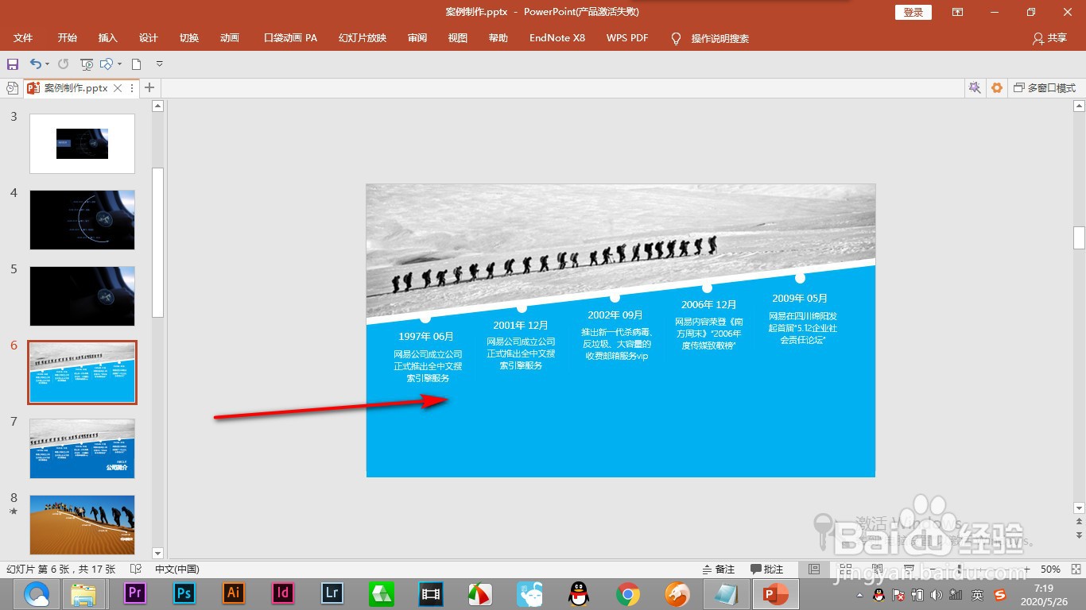Open the 审阅 tab
The width and height of the screenshot is (1086, 610).
point(417,38)
